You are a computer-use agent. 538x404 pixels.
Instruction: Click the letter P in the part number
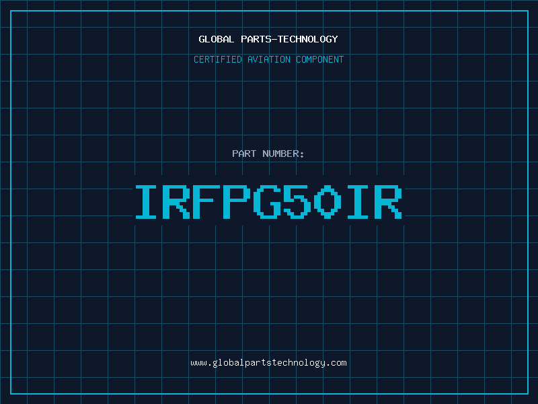(237, 202)
